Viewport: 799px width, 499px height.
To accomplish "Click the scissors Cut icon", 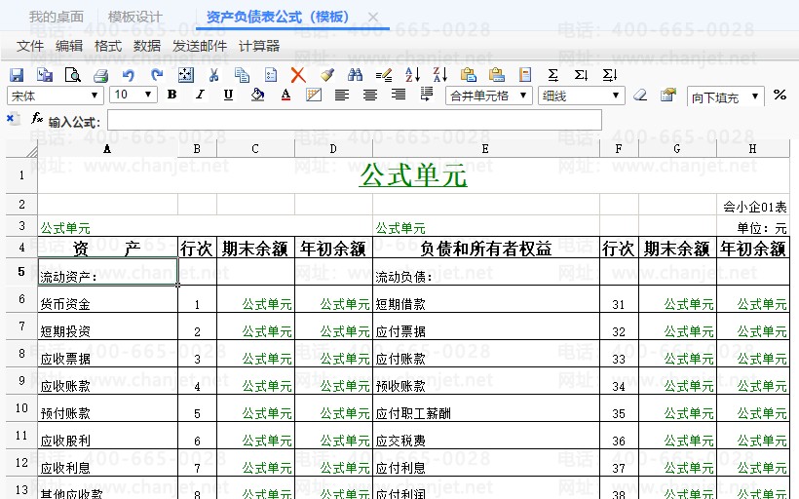I will (213, 75).
